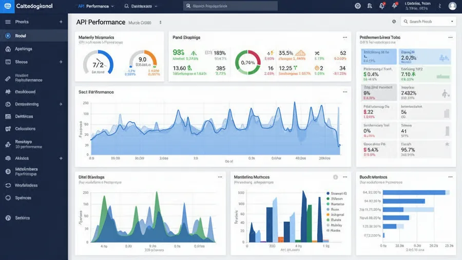Open Celoraiions in the sidebar
This screenshot has width=462, height=260.
pyautogui.click(x=34, y=129)
